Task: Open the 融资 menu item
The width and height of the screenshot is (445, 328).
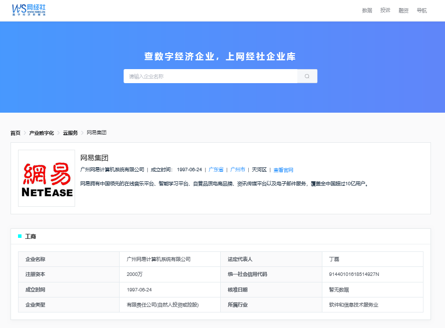Action: [403, 11]
